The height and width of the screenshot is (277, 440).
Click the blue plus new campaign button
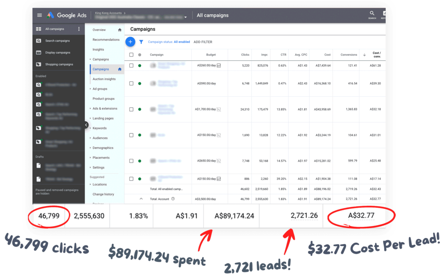pyautogui.click(x=130, y=42)
